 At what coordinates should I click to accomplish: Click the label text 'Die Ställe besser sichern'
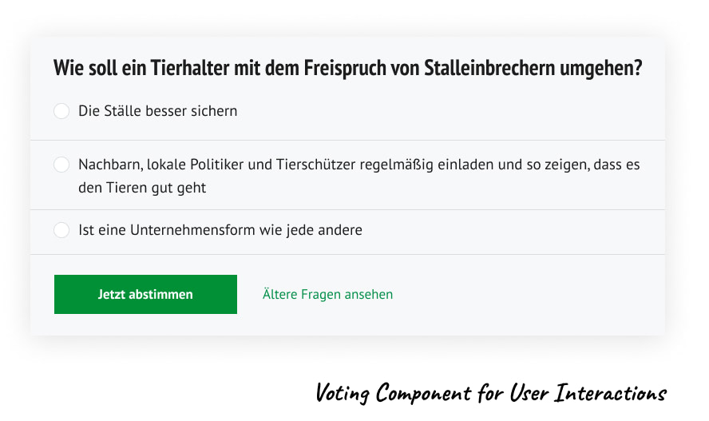157,111
